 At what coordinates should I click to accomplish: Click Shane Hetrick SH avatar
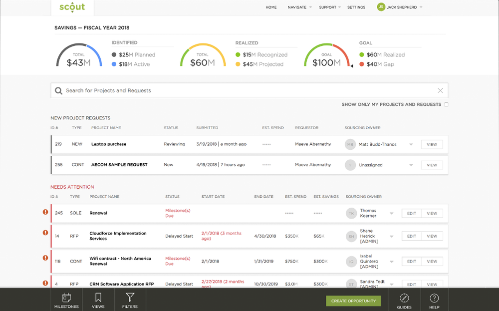(351, 236)
